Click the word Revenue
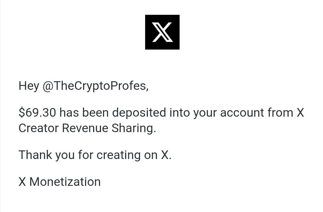The width and height of the screenshot is (323, 212). 85,128
